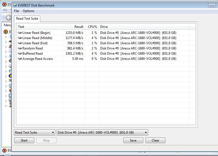Select the Random Read row label
Viewport: 218px width, 156px height.
coord(33,48)
